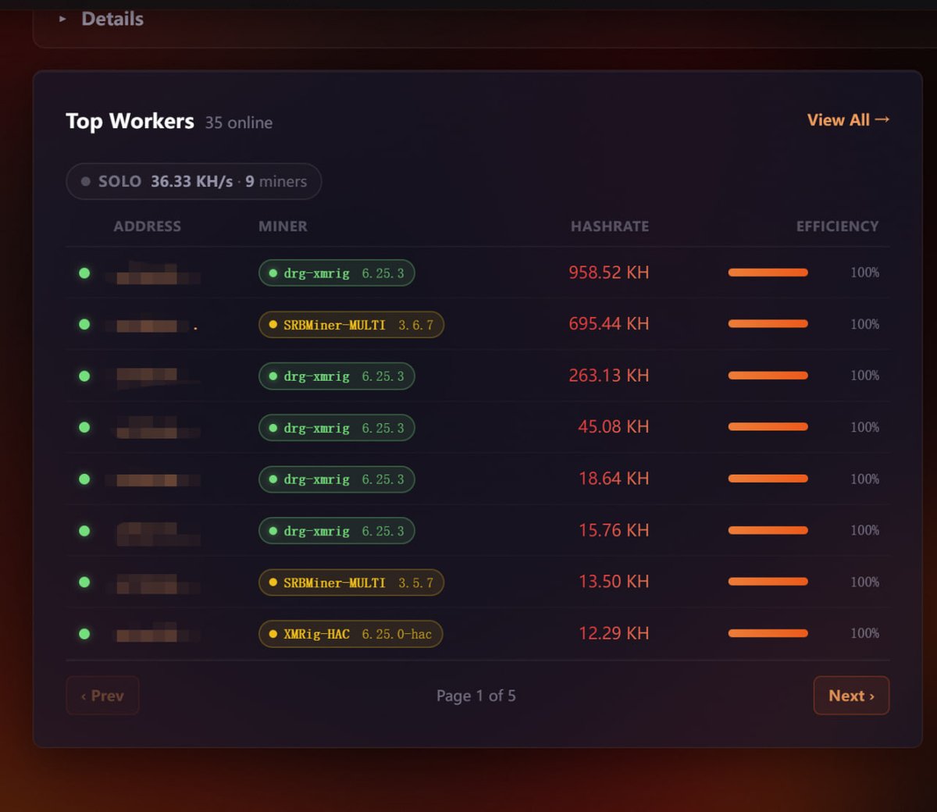This screenshot has width=937, height=812.
Task: Expand the Details disclosure triangle
Action: (x=62, y=19)
